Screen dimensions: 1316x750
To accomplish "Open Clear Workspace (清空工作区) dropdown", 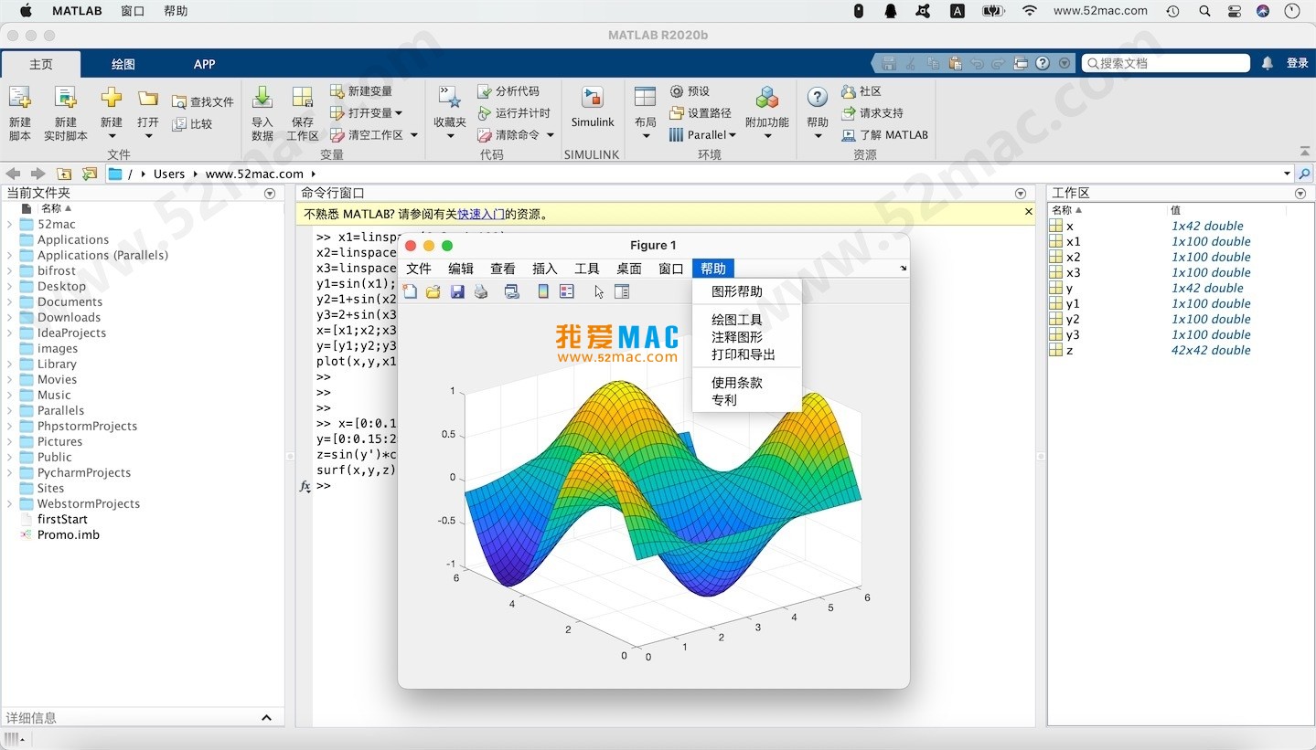I will click(x=413, y=135).
